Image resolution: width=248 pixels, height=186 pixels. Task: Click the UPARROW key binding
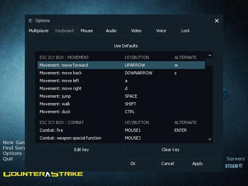135,65
